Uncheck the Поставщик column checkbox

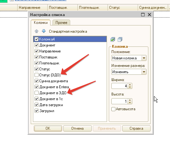[x=36, y=57]
